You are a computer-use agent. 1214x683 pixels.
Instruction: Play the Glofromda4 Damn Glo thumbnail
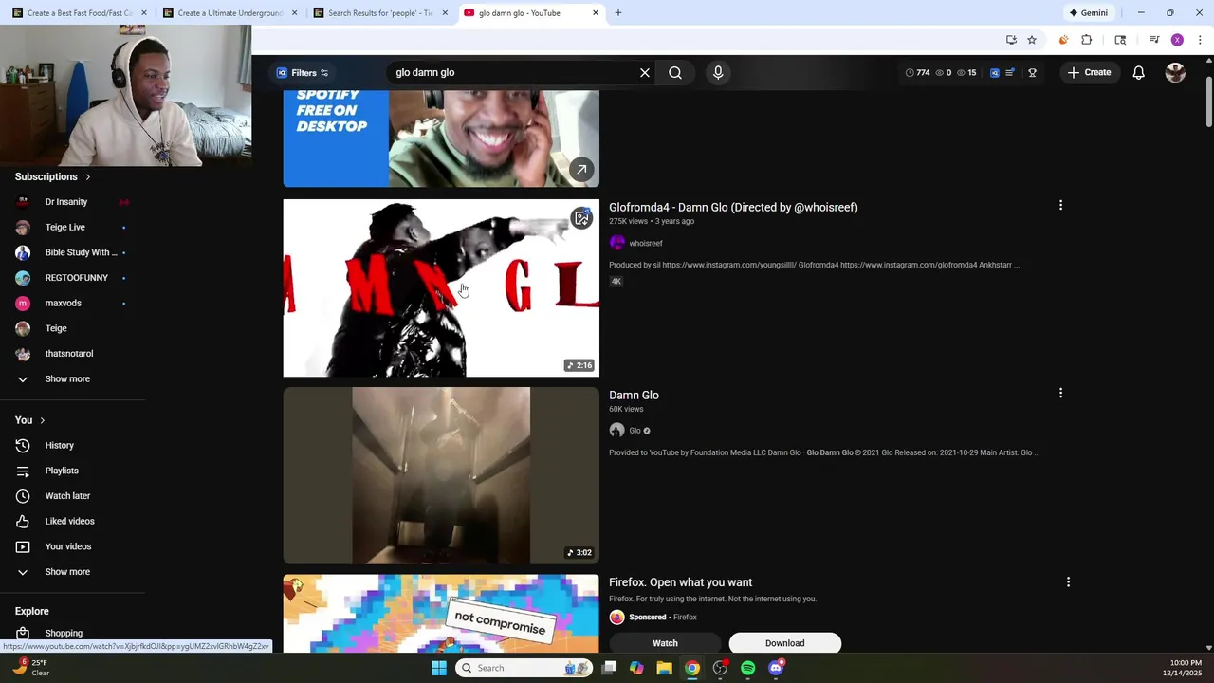tap(441, 287)
